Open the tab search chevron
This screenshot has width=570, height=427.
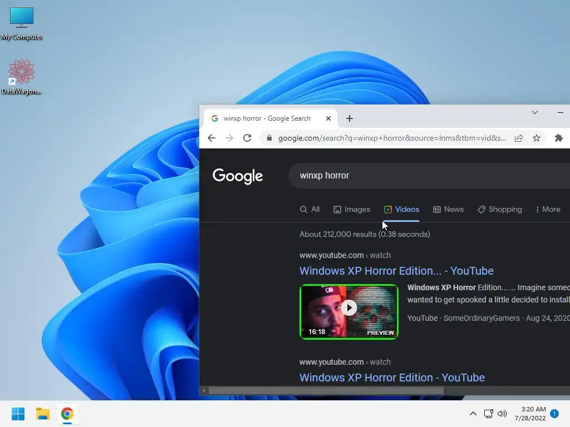[535, 112]
